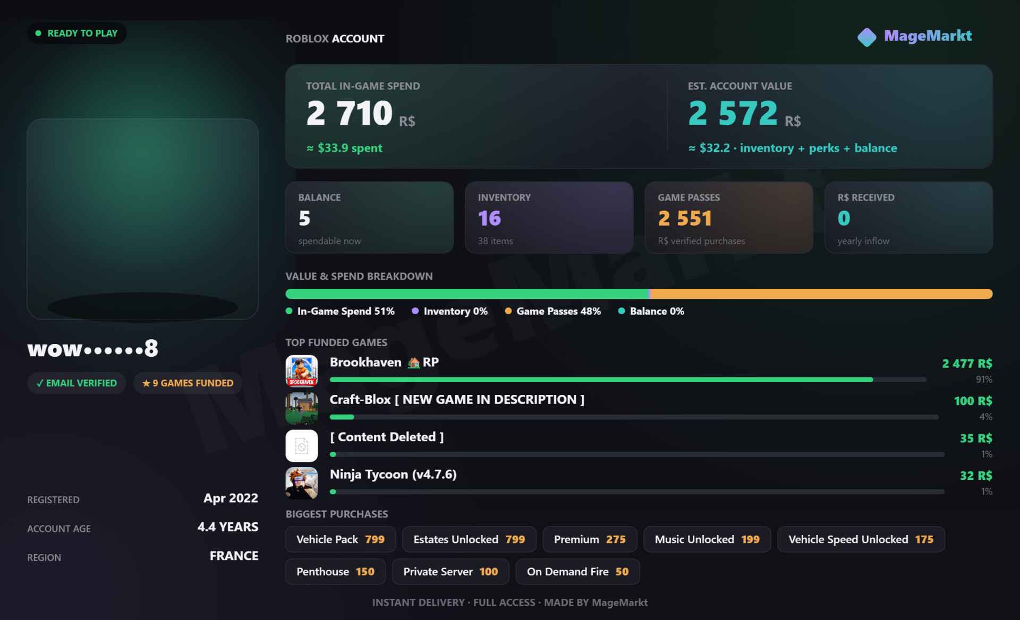This screenshot has width=1020, height=620.
Task: Select the On Demand Fire 50 chip
Action: pyautogui.click(x=577, y=572)
